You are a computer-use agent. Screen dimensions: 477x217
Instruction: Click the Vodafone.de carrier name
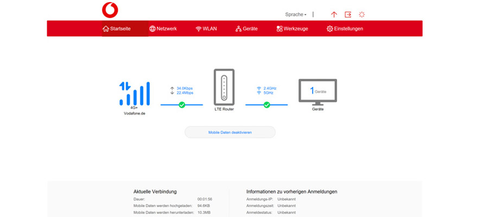tap(134, 114)
